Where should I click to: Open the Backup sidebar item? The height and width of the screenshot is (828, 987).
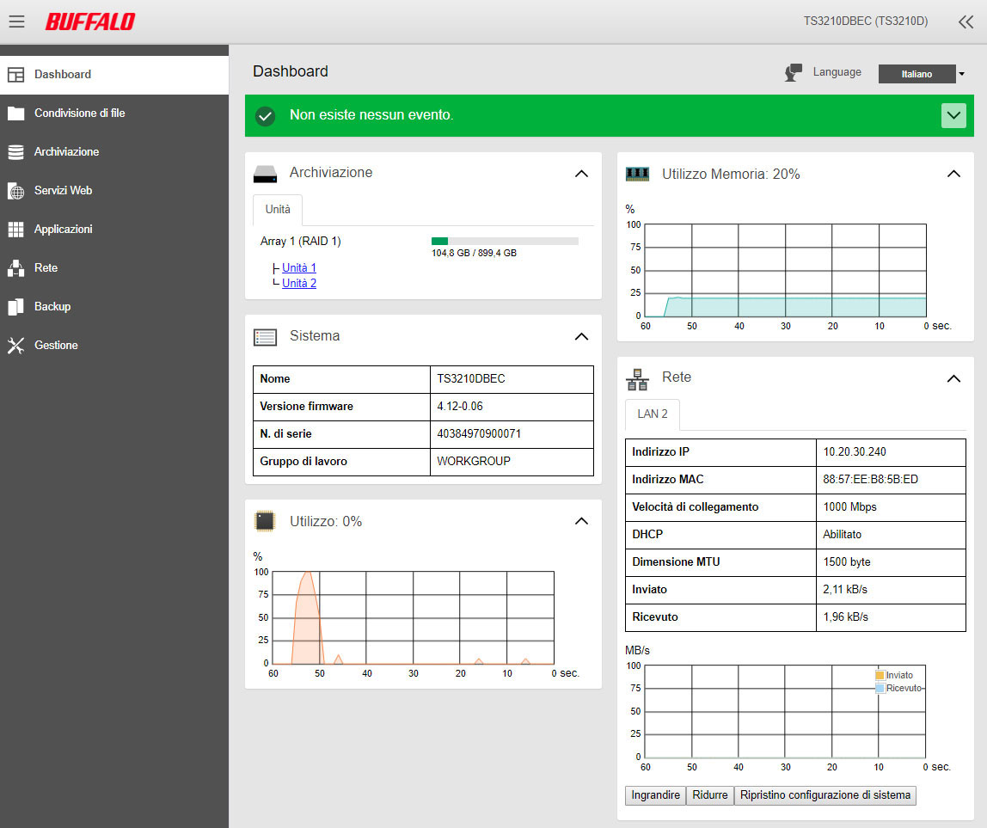pos(52,307)
